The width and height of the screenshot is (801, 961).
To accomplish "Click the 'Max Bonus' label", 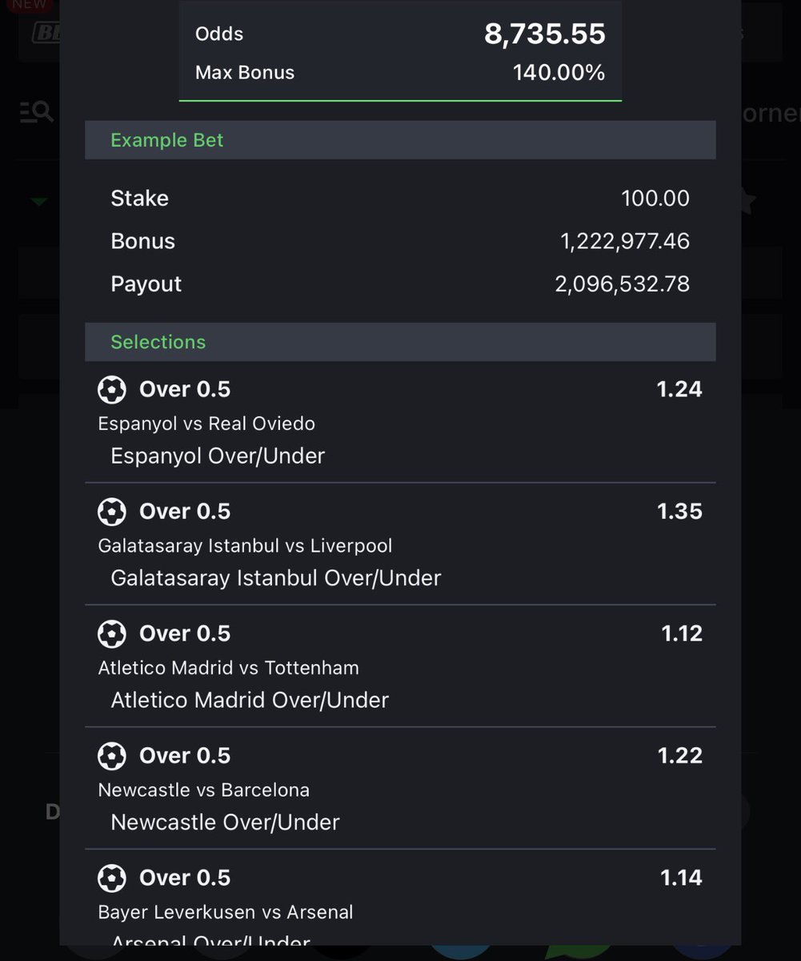I will point(245,73).
